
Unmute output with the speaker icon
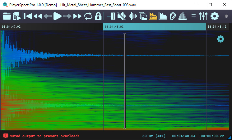[122, 16]
